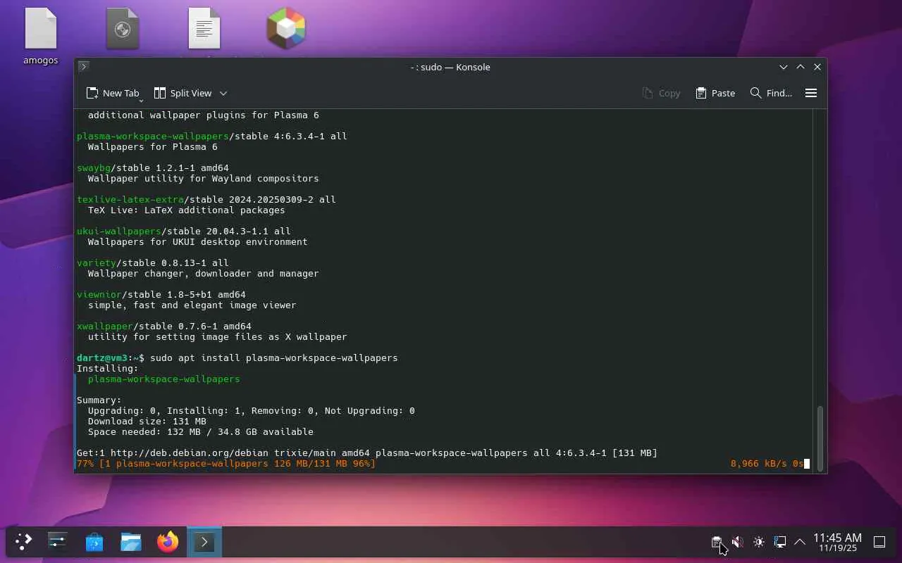Open the Konsole hamburger menu
The width and height of the screenshot is (902, 563).
(811, 93)
